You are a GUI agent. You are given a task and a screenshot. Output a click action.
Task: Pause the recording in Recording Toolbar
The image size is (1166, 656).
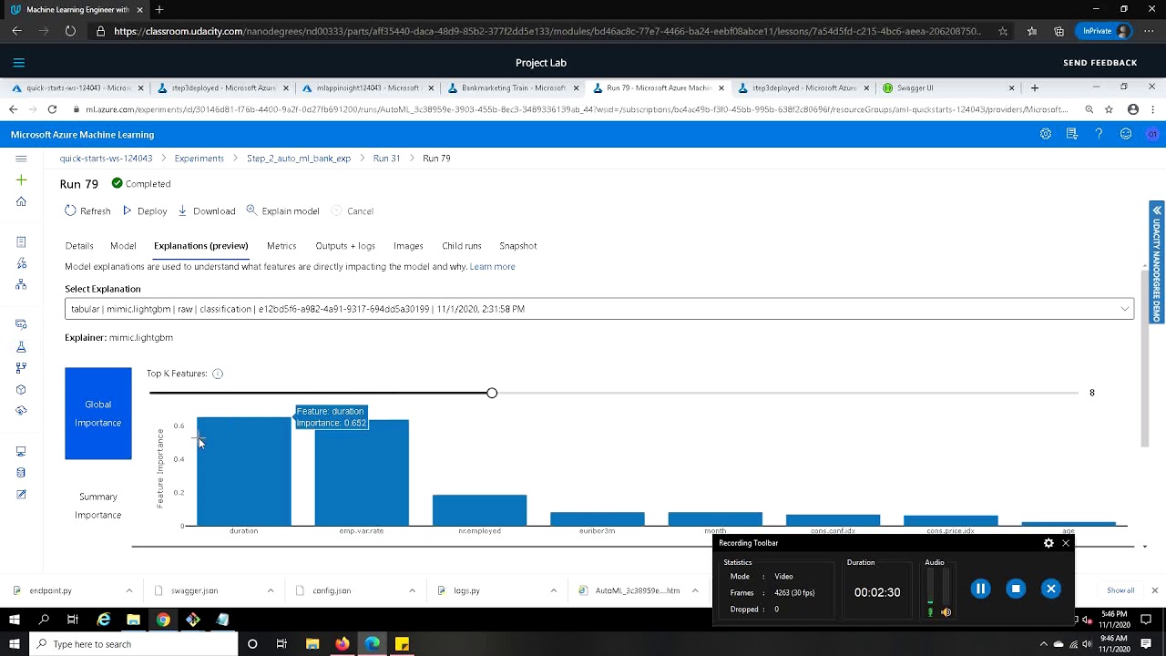(x=980, y=589)
